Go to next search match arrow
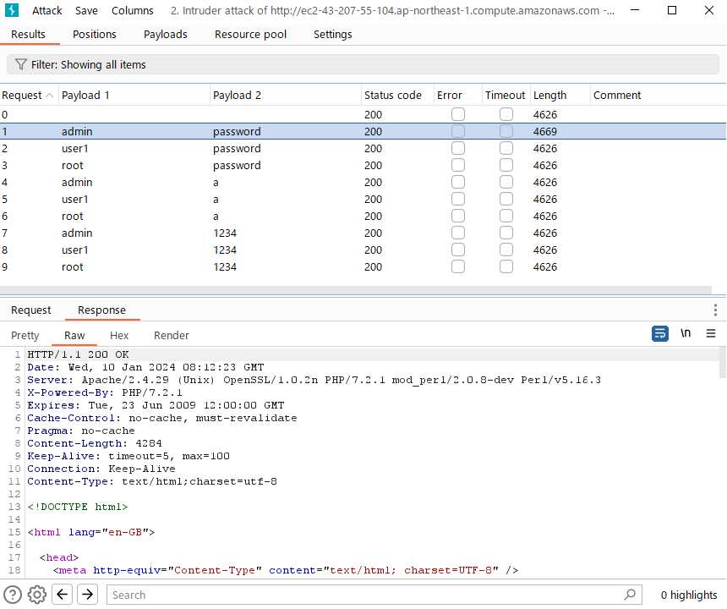The height and width of the screenshot is (609, 727). click(x=88, y=594)
